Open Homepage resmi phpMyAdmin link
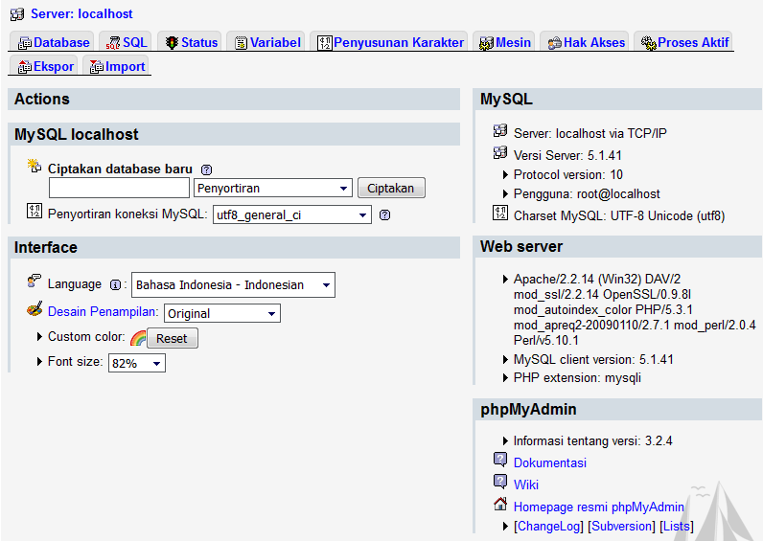 pyautogui.click(x=599, y=507)
